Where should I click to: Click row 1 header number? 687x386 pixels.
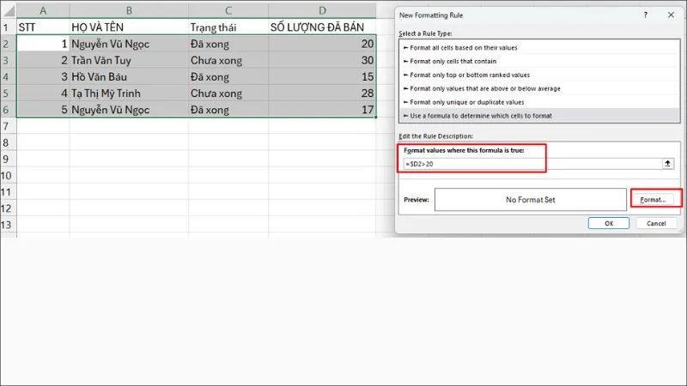click(x=8, y=27)
